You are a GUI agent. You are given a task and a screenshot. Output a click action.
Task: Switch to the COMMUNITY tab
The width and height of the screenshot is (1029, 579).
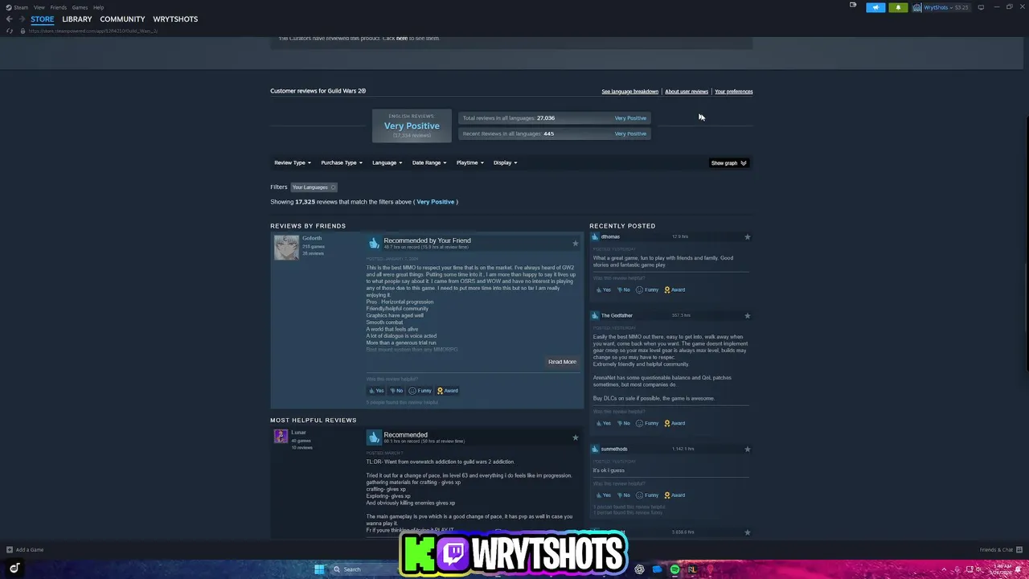pos(122,18)
